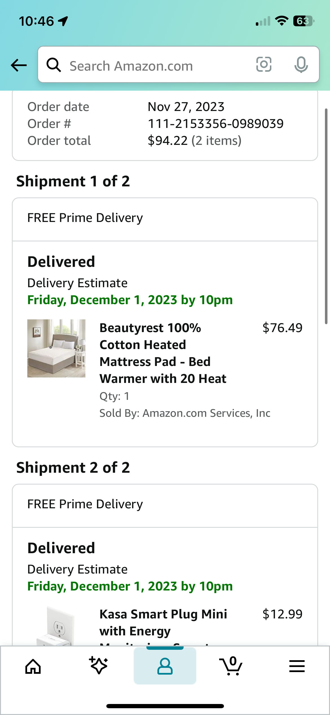Tap Amazon.com Services, Inc seller link
The height and width of the screenshot is (715, 330).
tap(206, 413)
